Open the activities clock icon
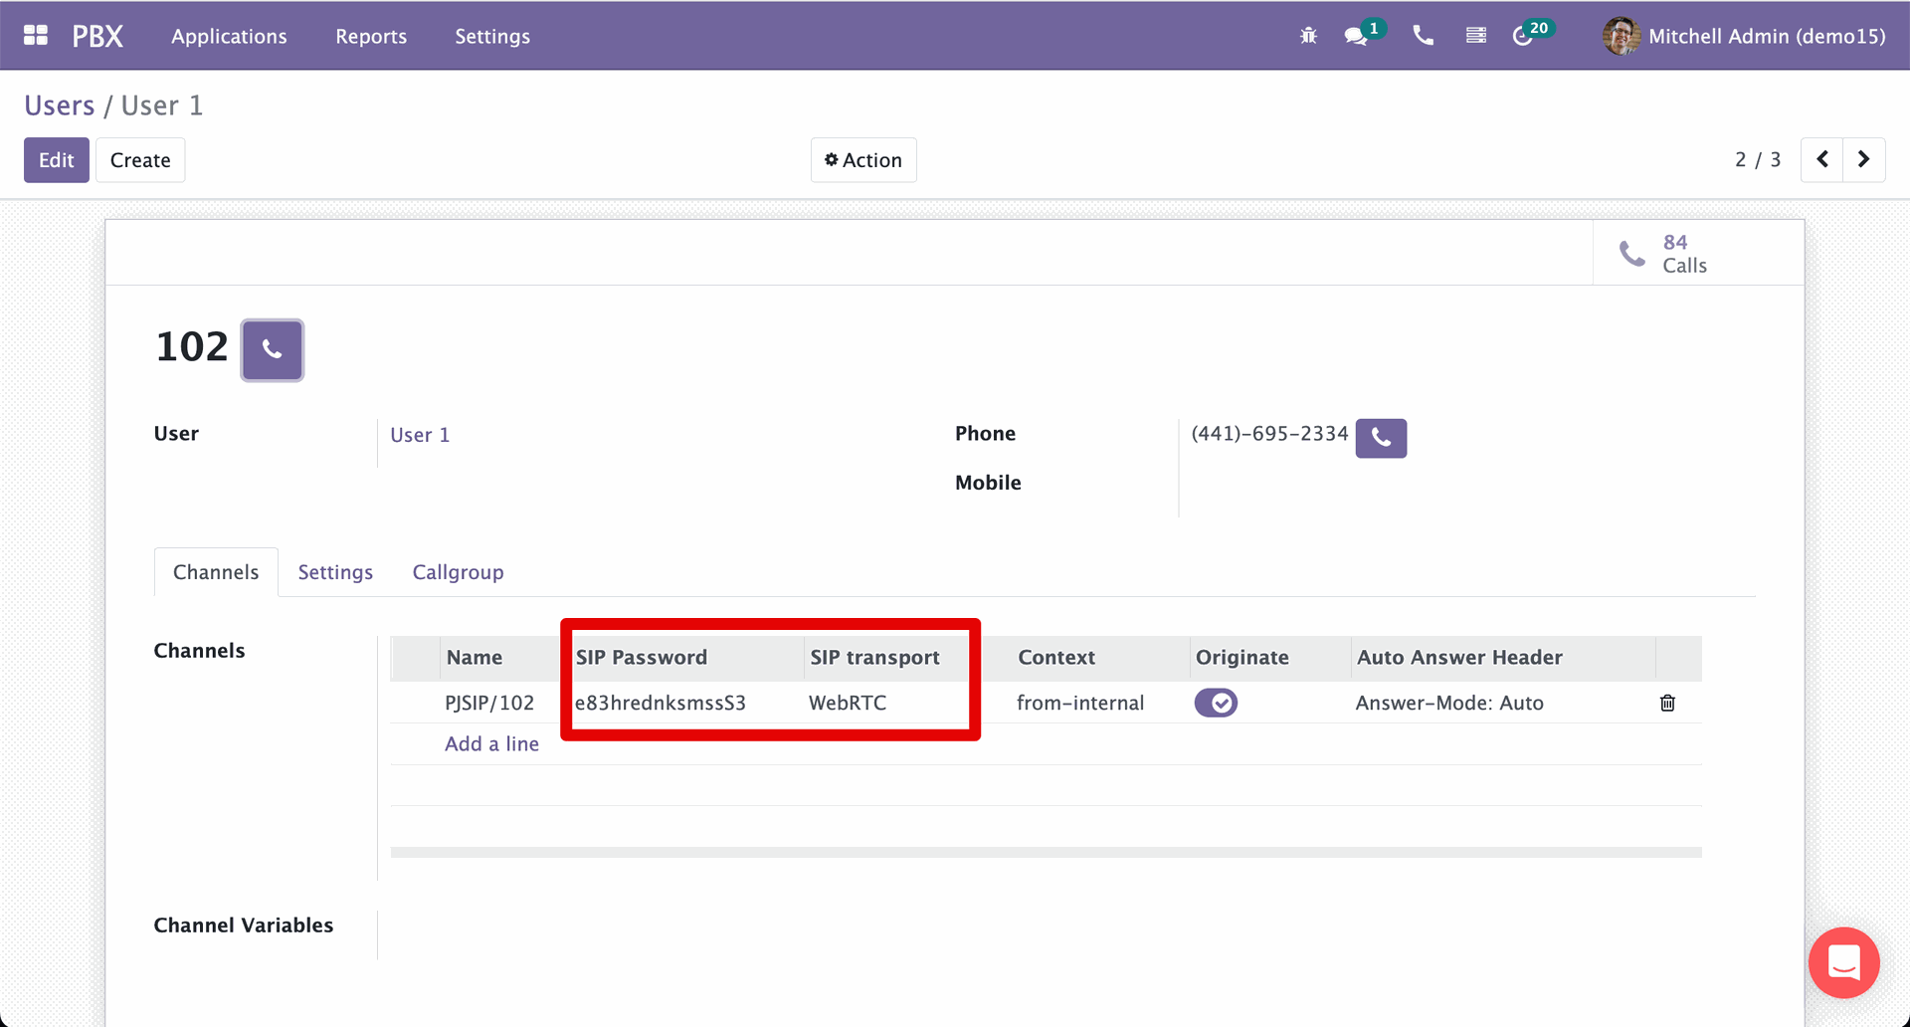 coord(1523,36)
